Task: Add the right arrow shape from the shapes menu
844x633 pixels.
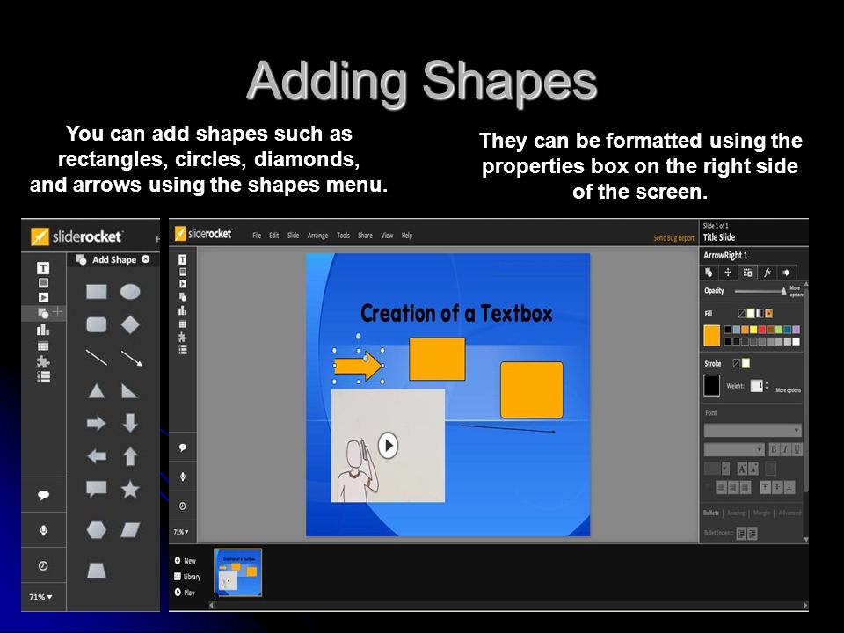Action: 97,423
